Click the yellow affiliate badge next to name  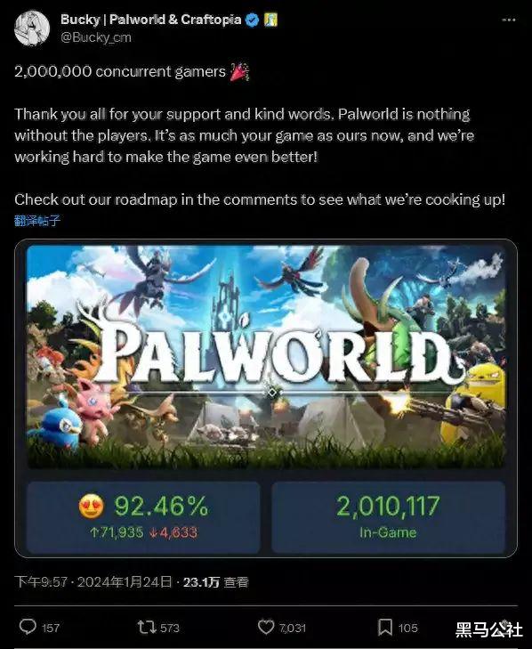(x=271, y=20)
